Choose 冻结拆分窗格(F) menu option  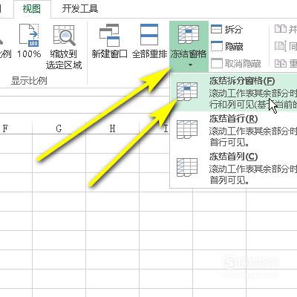tap(234, 92)
